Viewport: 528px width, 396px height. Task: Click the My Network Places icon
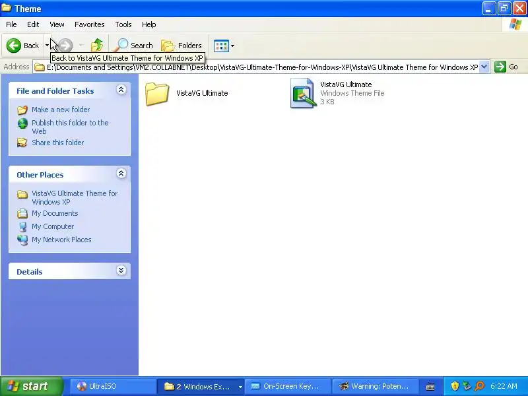(22, 240)
